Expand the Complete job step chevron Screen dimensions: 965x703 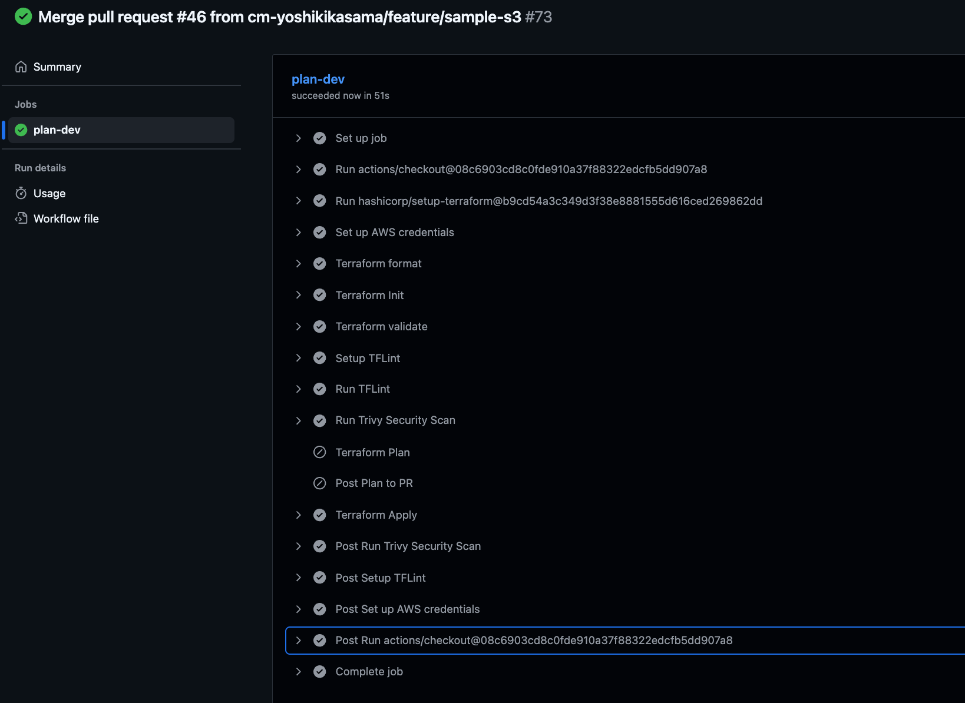[x=299, y=672]
